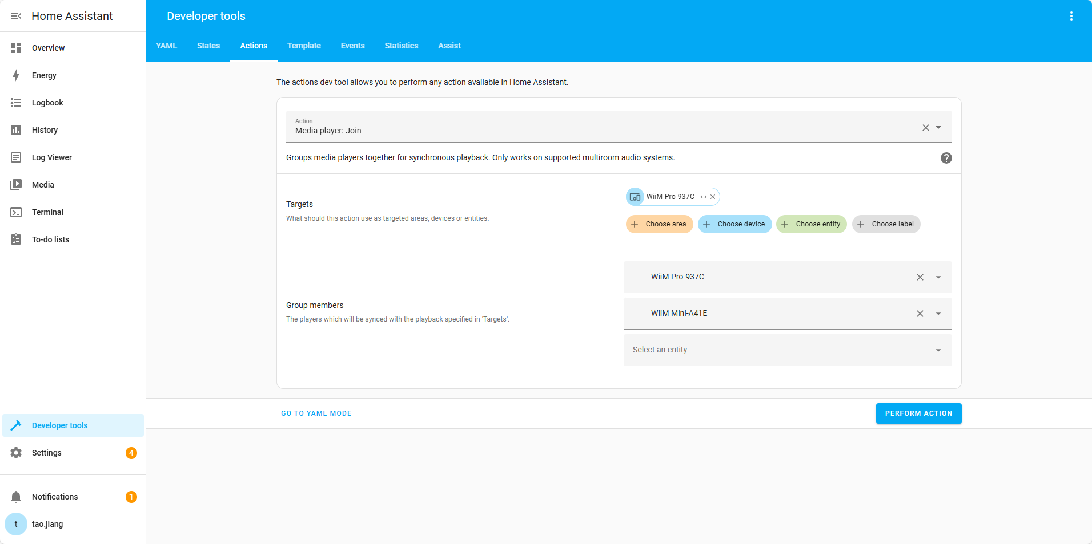Click the Notifications bell icon
This screenshot has width=1092, height=544.
[x=16, y=497]
